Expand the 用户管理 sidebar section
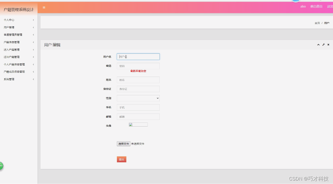Screen dimensions: 333x184 pyautogui.click(x=18, y=27)
